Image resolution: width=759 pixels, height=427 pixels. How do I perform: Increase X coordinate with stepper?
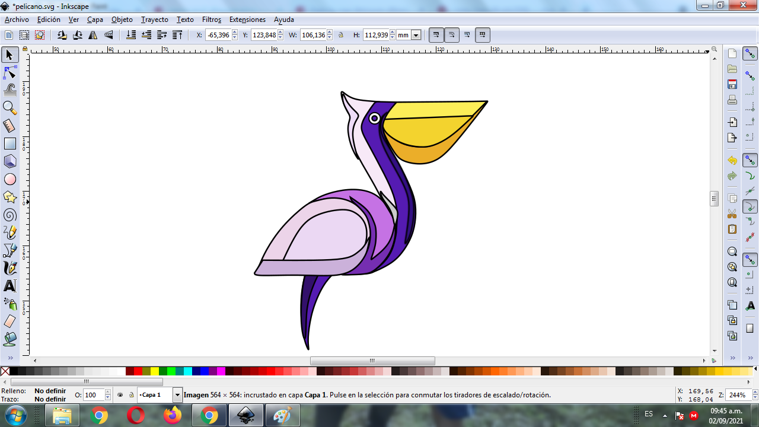pos(235,33)
